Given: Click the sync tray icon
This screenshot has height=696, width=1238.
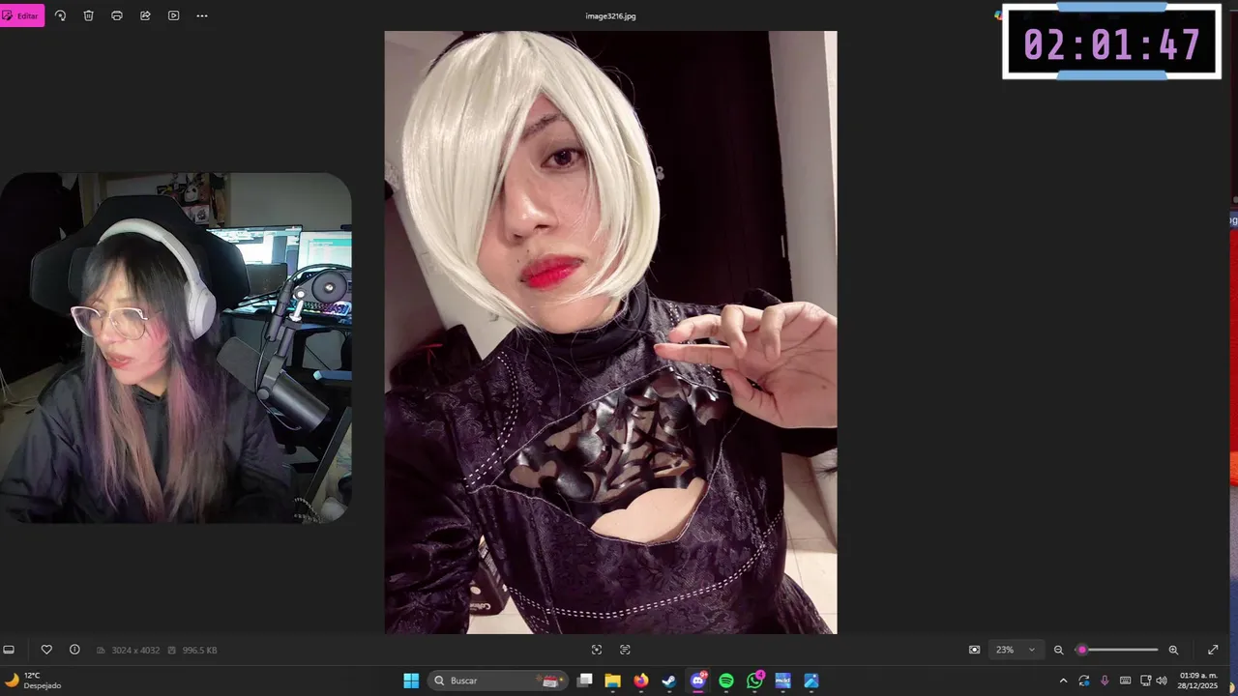Looking at the screenshot, I should click(1084, 681).
